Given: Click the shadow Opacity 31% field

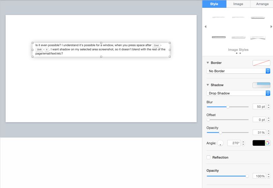Looking at the screenshot, I should tap(259, 132).
